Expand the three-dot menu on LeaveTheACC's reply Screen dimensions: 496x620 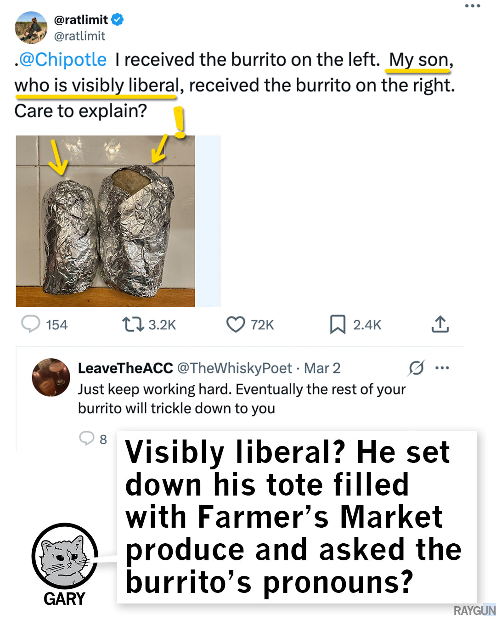click(442, 368)
